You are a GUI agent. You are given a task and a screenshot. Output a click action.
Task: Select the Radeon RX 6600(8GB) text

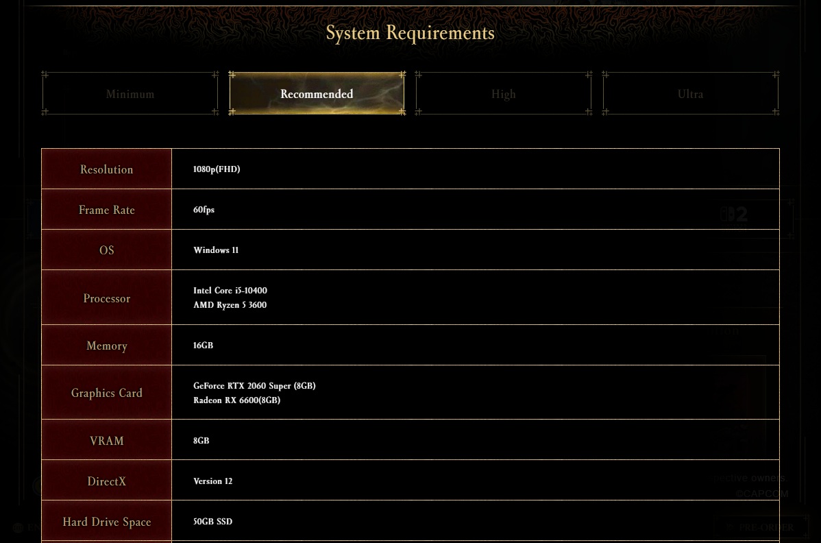236,400
